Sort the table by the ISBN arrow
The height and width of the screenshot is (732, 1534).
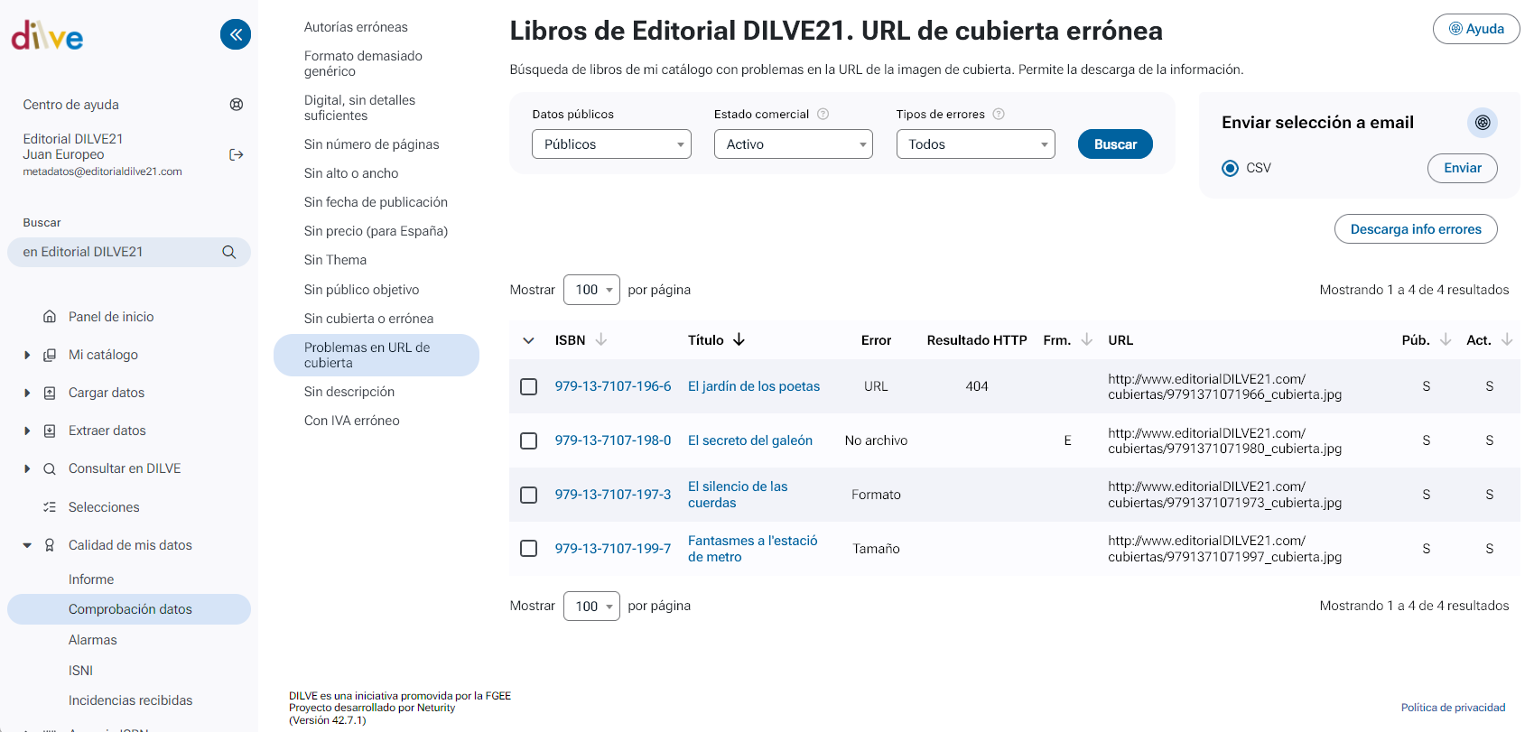click(601, 340)
